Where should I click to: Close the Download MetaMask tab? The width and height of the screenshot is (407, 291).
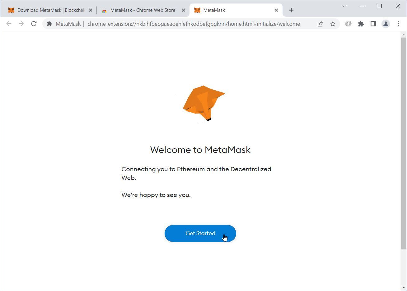pyautogui.click(x=91, y=10)
